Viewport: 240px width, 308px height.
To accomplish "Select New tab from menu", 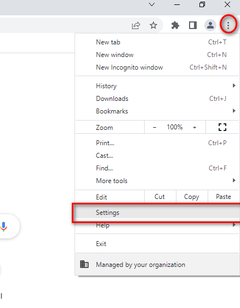I will (x=157, y=42).
